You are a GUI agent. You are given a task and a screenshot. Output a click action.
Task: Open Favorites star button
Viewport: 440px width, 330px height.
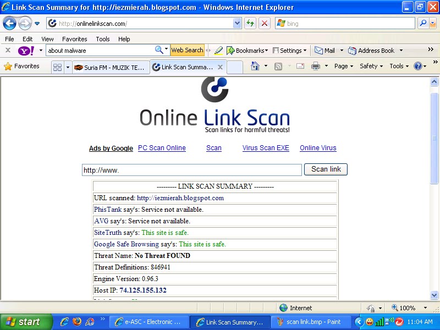click(21, 66)
